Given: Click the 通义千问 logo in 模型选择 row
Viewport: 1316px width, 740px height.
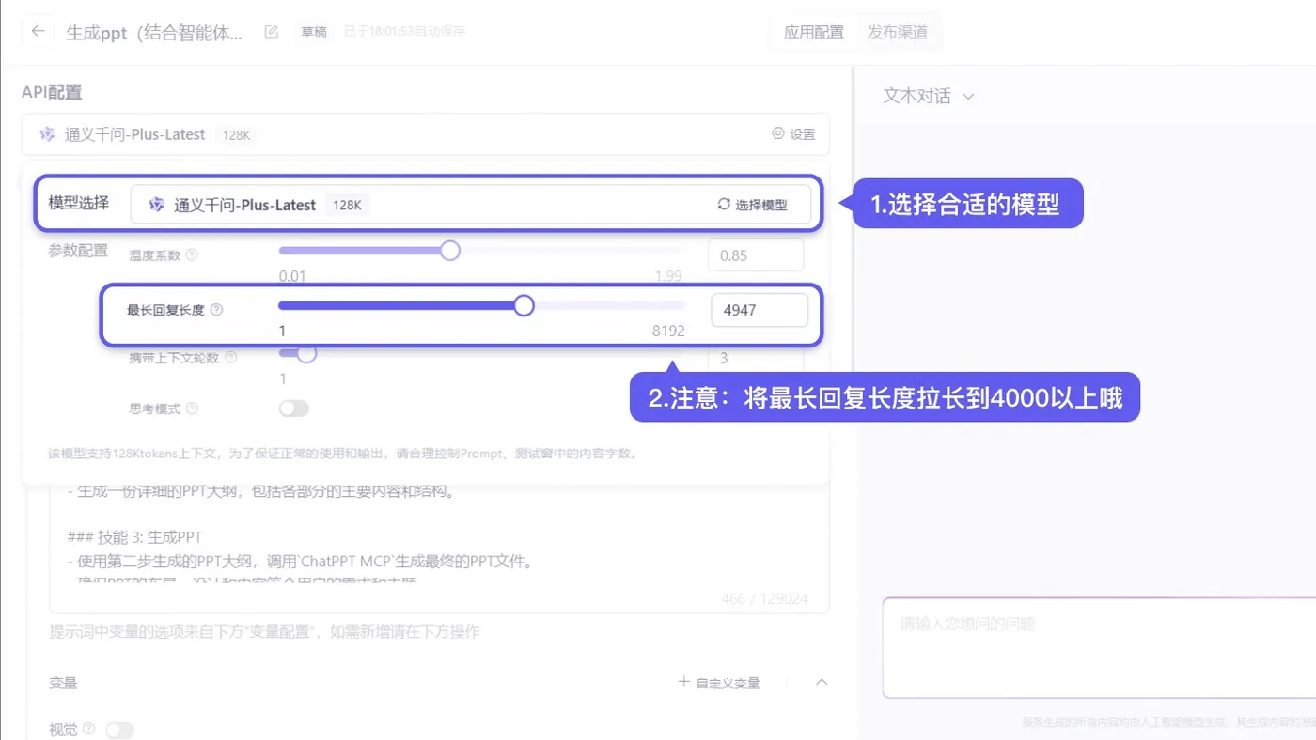Looking at the screenshot, I should tap(156, 205).
